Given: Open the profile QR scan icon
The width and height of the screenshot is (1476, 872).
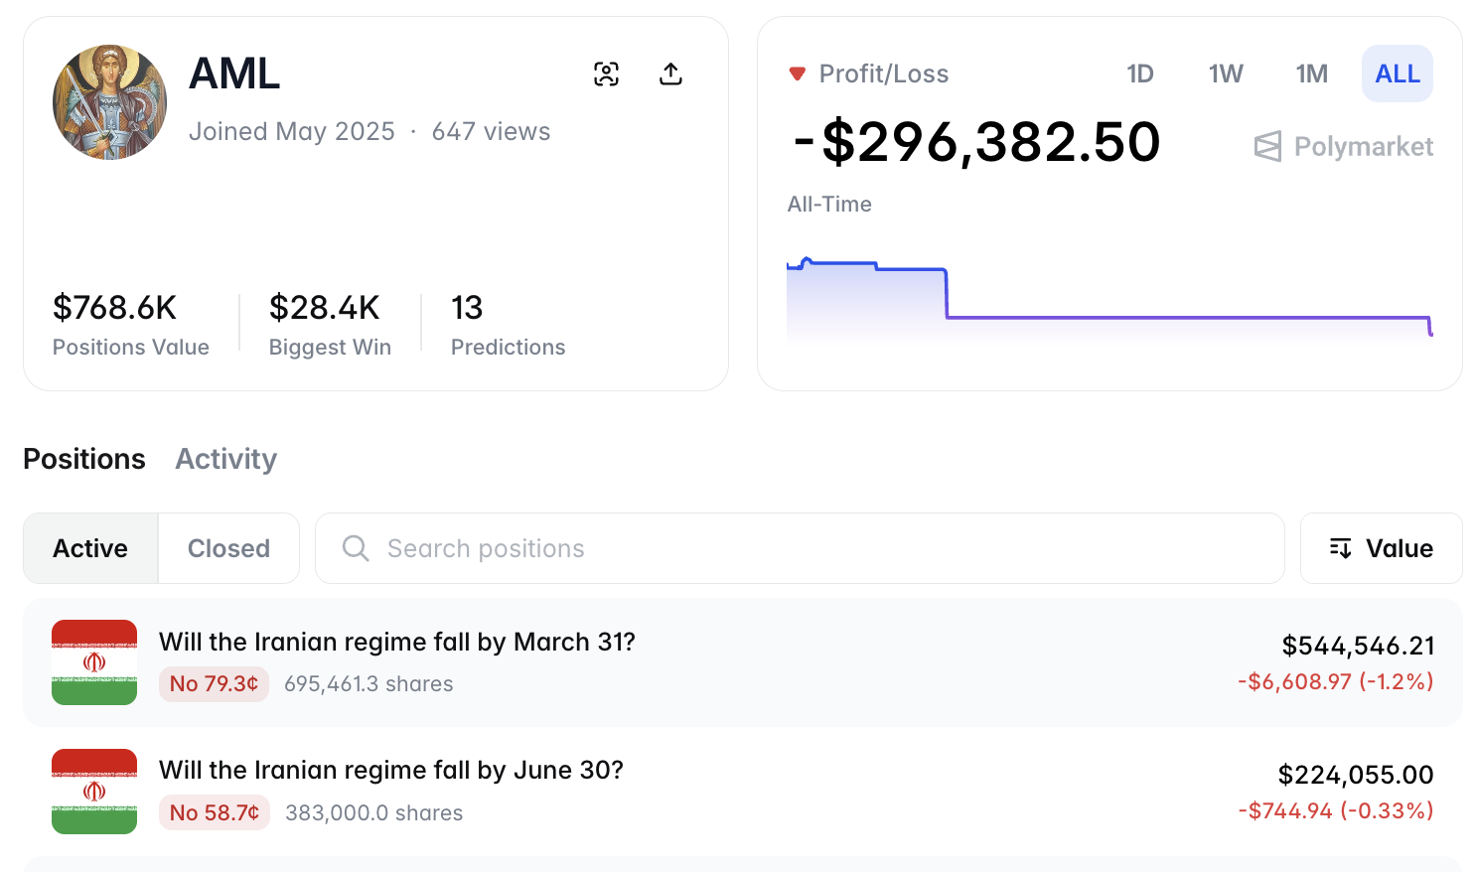Looking at the screenshot, I should coord(606,74).
